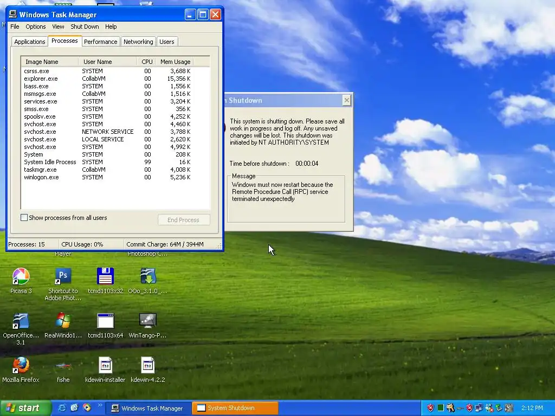The width and height of the screenshot is (555, 416).
Task: Open the Picasa 3 desktop icon
Action: 21,281
